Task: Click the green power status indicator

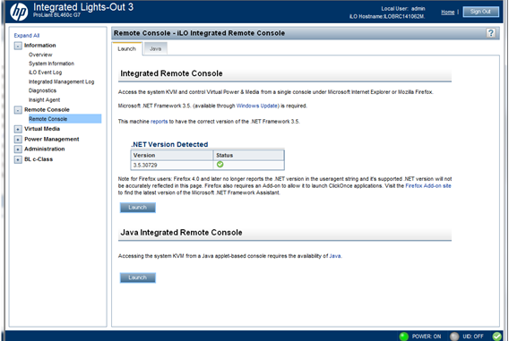Action: (403, 337)
